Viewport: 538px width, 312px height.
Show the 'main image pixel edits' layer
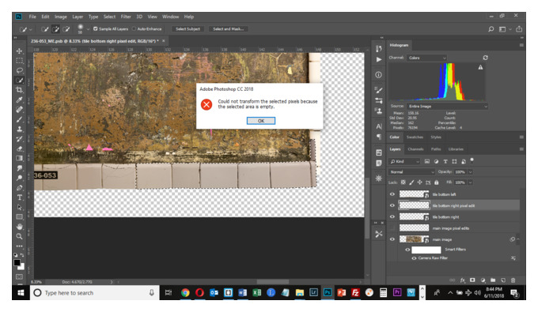click(392, 228)
